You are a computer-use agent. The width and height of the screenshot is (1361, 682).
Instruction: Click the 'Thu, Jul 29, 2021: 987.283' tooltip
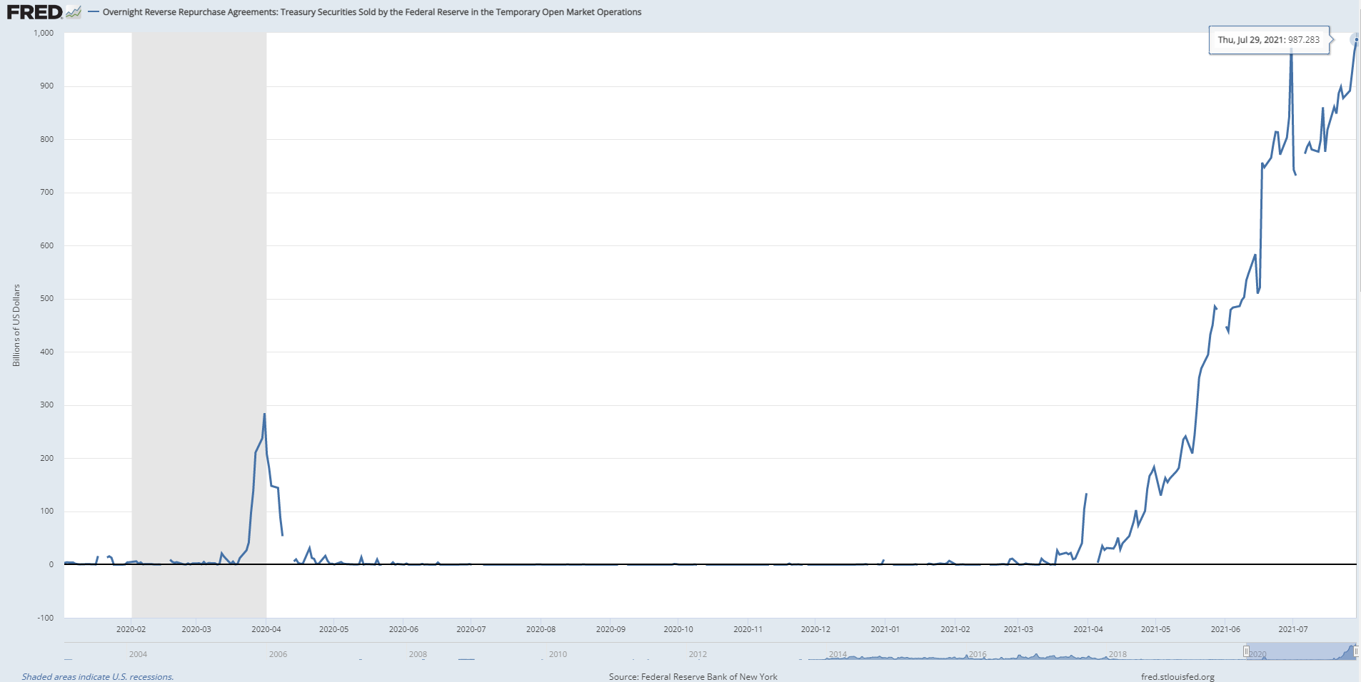click(x=1269, y=40)
